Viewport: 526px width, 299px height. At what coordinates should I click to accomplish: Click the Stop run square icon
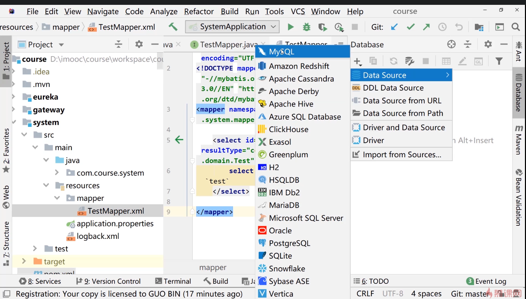354,27
